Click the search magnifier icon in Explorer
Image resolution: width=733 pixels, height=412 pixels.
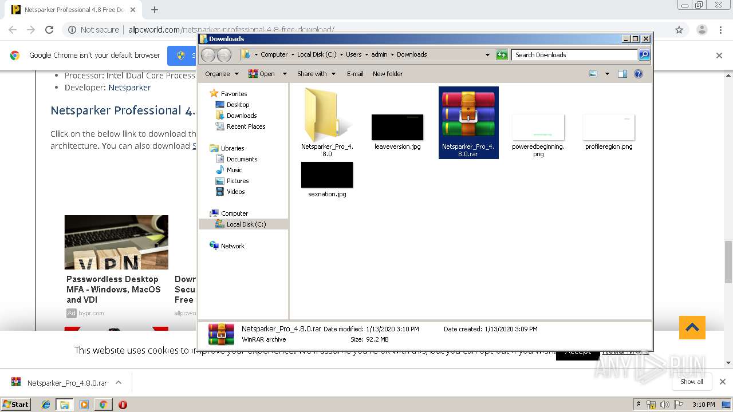[644, 55]
